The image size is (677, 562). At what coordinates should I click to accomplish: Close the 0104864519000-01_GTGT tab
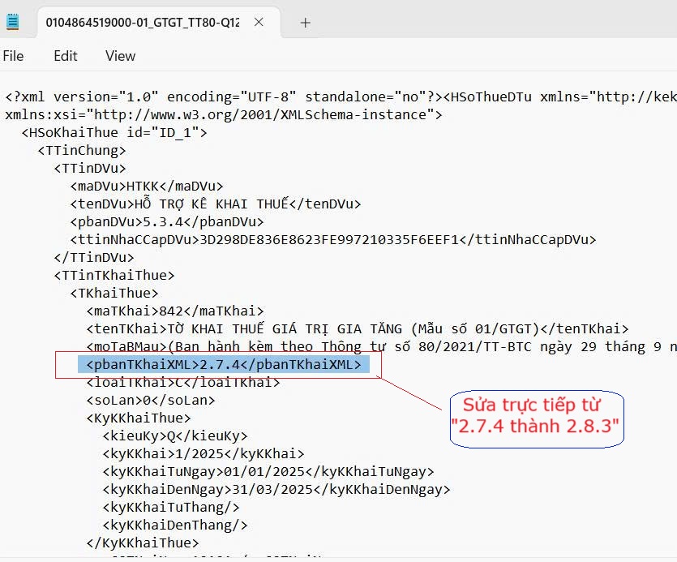tap(259, 22)
